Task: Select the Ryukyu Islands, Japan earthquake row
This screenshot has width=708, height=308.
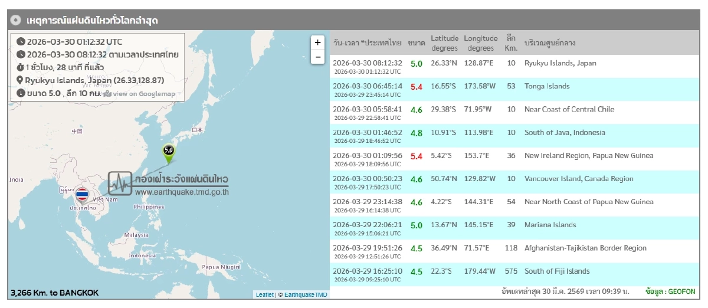Action: click(x=513, y=66)
